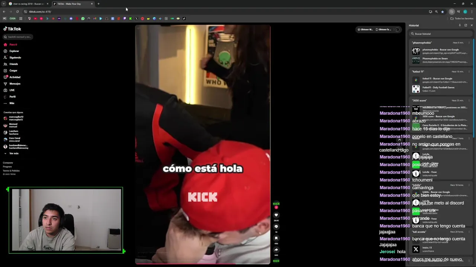Toggle bookmark star for this page

(x=443, y=11)
